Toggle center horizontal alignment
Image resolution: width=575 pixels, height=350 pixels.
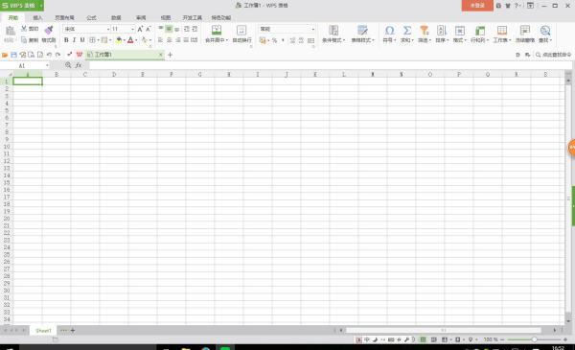click(169, 40)
